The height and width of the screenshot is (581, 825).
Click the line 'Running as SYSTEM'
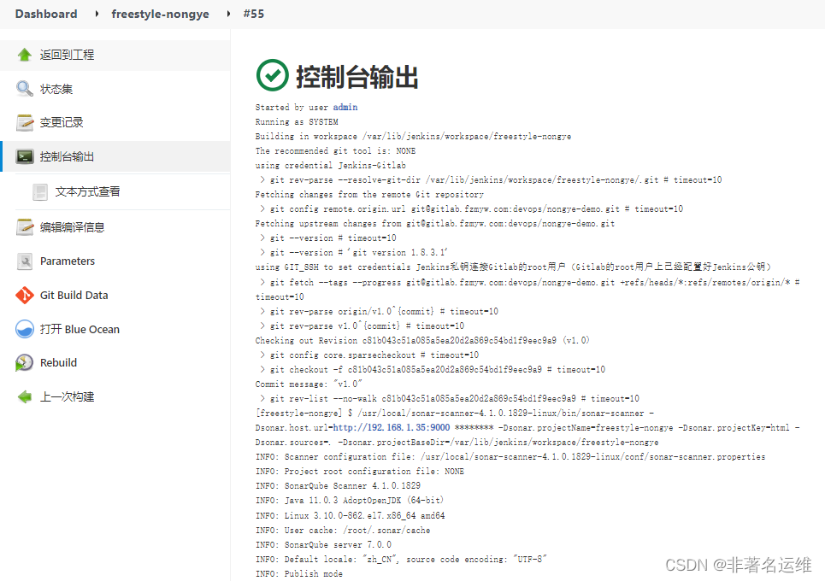[x=297, y=122]
